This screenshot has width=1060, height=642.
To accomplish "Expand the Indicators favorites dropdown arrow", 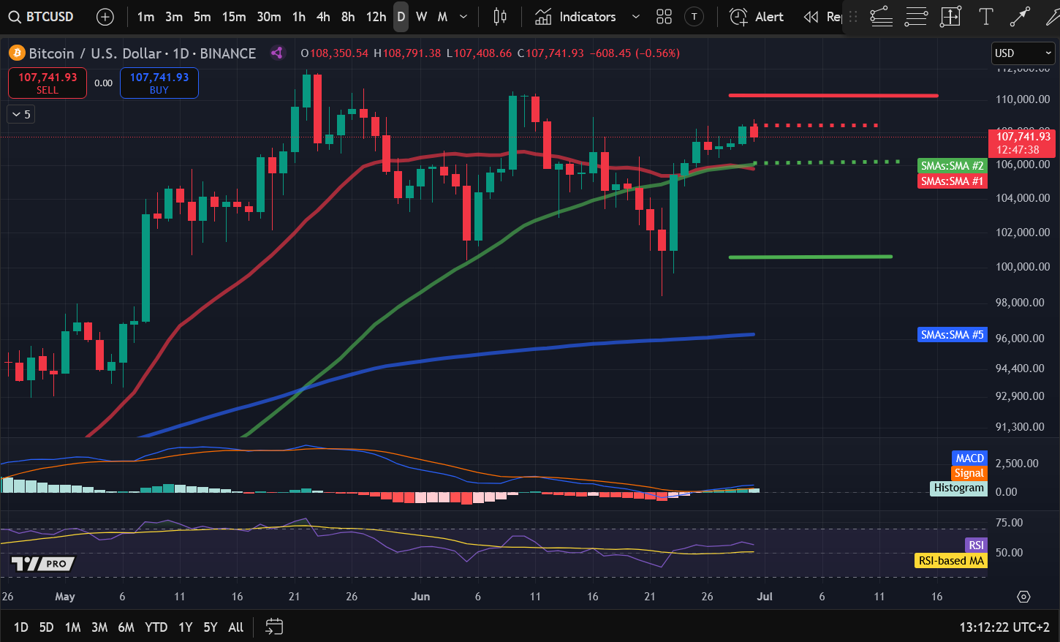I will coord(635,16).
